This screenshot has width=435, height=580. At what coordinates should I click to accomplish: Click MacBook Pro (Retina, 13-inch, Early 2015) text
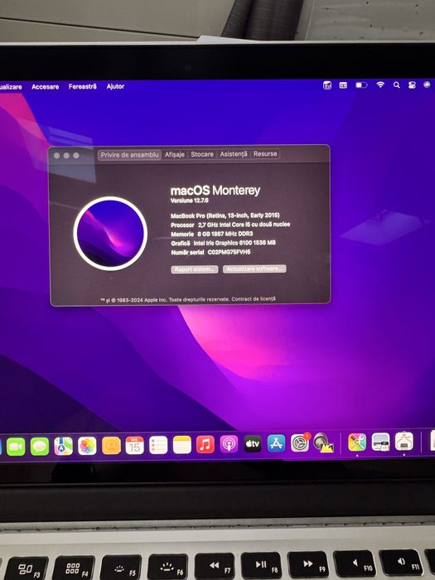coord(225,215)
